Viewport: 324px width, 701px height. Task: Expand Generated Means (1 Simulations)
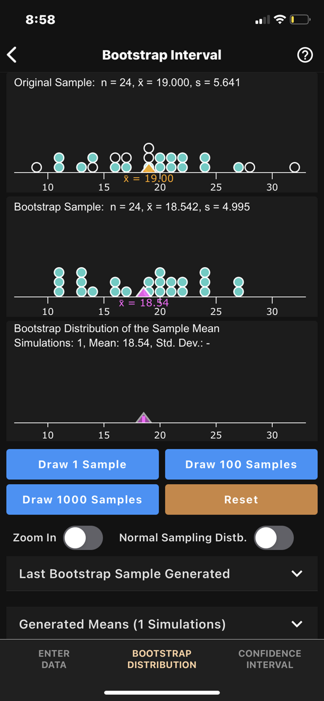(162, 624)
